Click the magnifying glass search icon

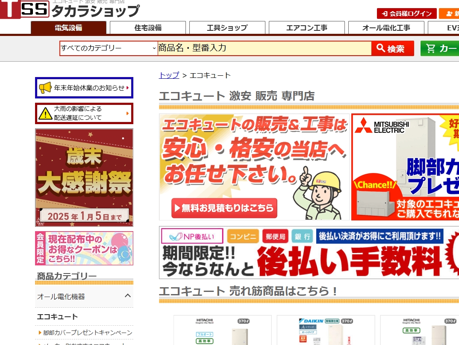[x=382, y=48]
